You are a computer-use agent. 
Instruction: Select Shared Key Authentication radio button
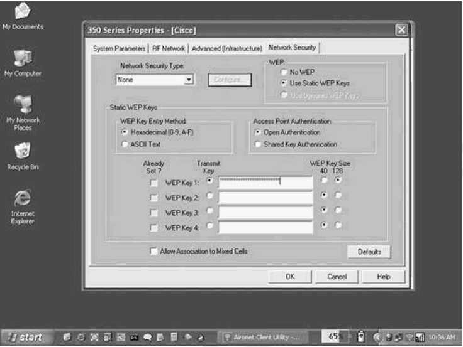257,144
